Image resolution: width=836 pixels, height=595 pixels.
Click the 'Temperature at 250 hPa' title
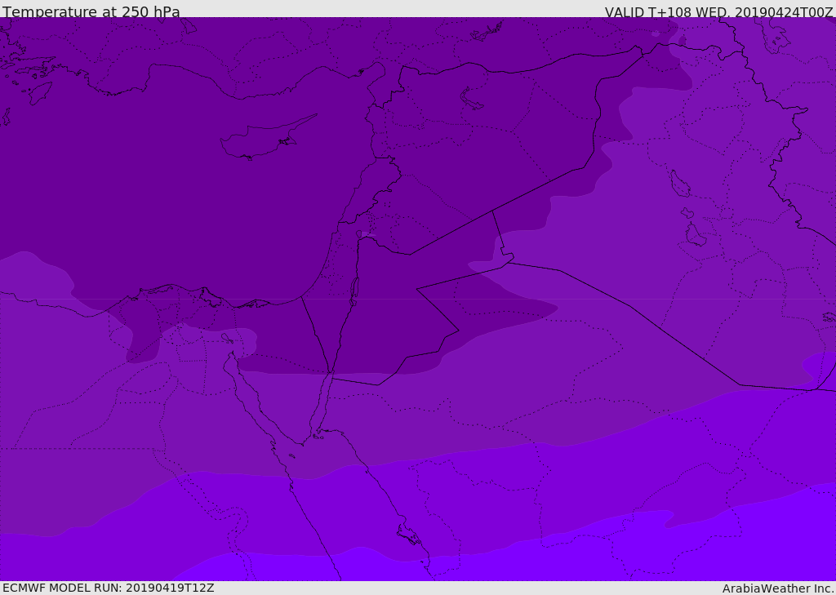(x=91, y=11)
